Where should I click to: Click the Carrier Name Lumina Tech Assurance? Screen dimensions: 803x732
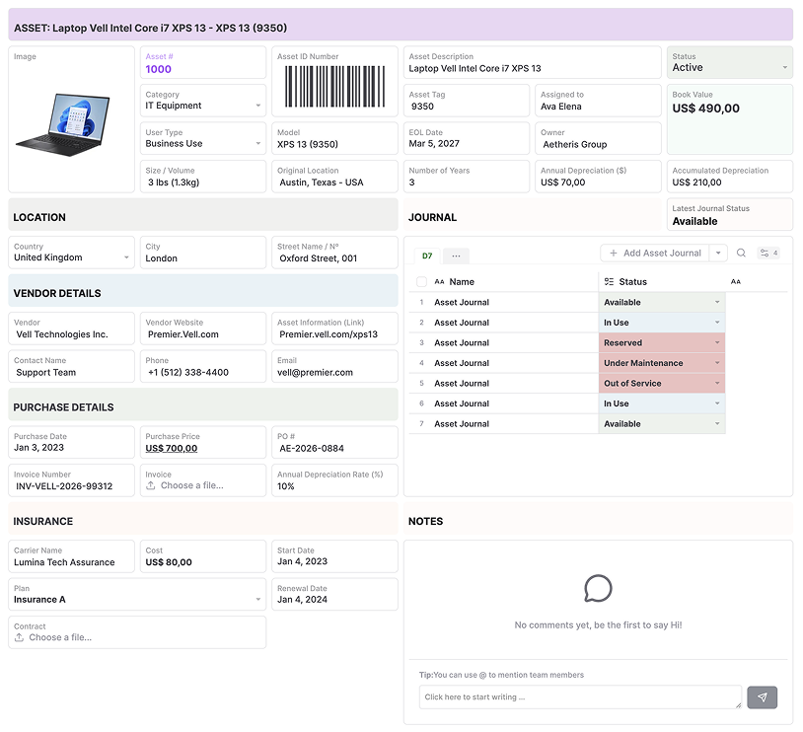point(71,556)
